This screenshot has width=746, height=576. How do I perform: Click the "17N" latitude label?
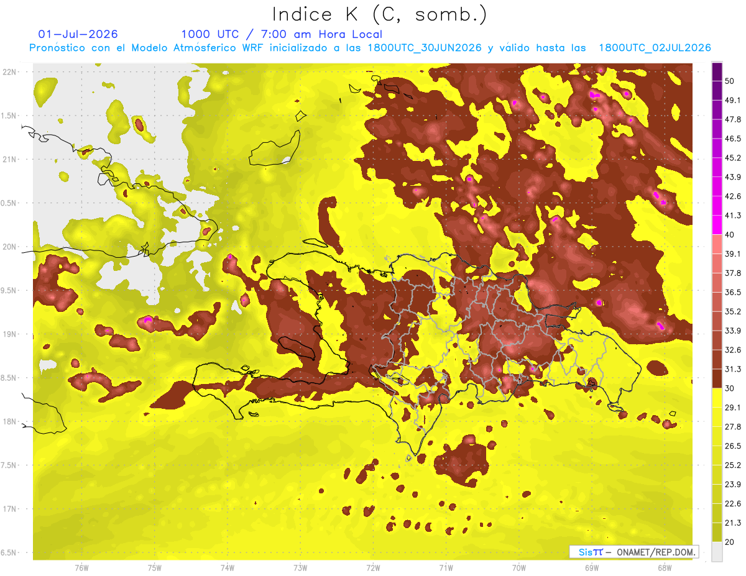click(x=10, y=509)
